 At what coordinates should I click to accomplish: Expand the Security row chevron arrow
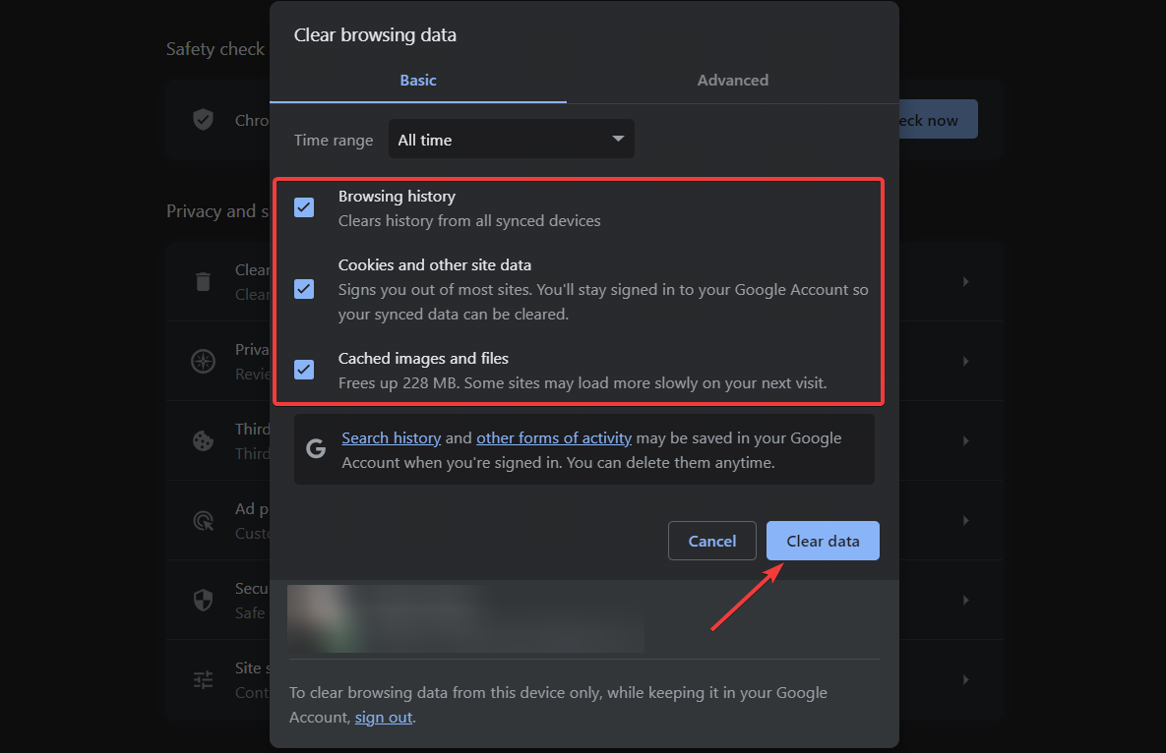(x=965, y=600)
